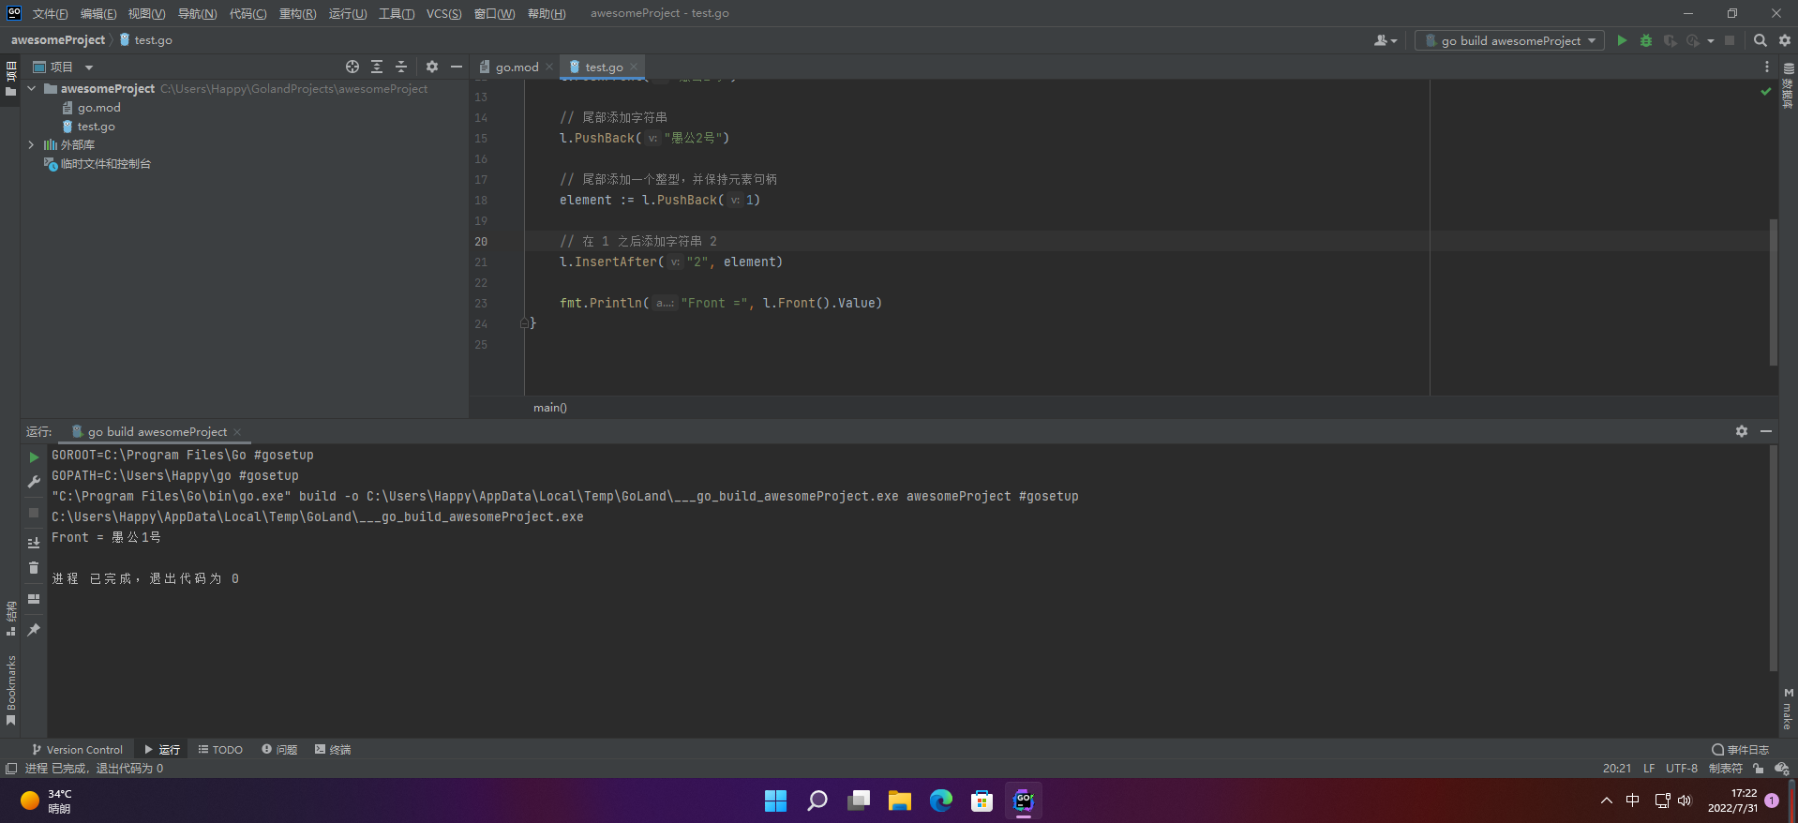Screen dimensions: 1798x823
Task: Open the editor tabs more-options menu
Action: pyautogui.click(x=1767, y=67)
